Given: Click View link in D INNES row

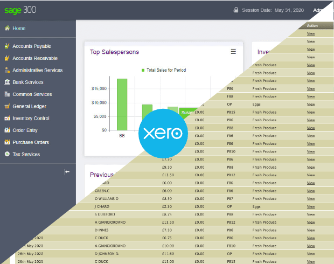Looking at the screenshot, I should [311, 230].
